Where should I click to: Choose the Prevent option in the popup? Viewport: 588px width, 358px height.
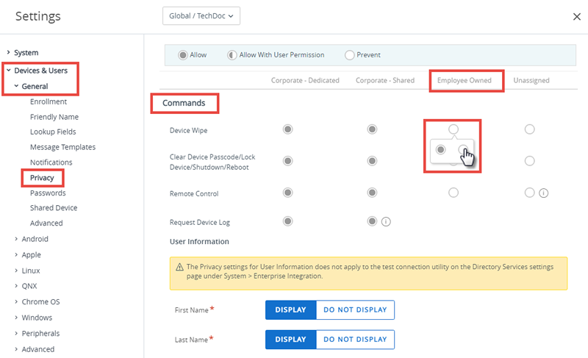tap(463, 149)
